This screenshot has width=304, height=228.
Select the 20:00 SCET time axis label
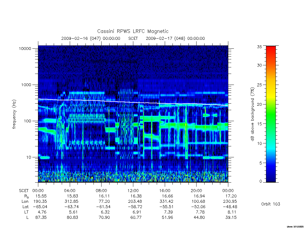196,191
